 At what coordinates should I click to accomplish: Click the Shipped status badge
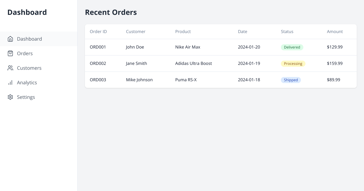(x=291, y=80)
